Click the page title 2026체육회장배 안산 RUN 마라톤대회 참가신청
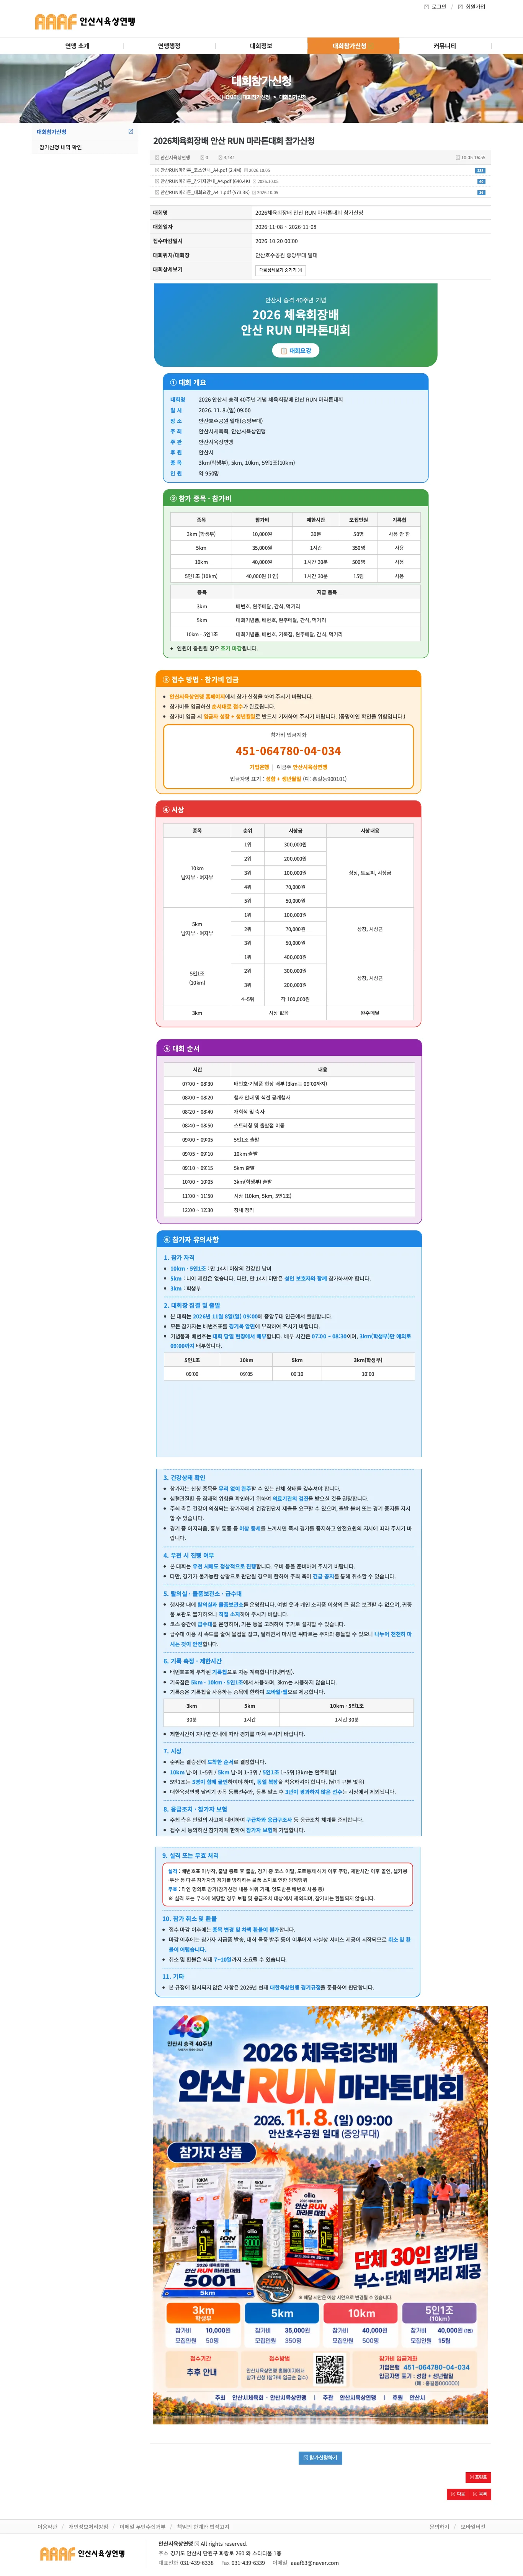 (234, 141)
